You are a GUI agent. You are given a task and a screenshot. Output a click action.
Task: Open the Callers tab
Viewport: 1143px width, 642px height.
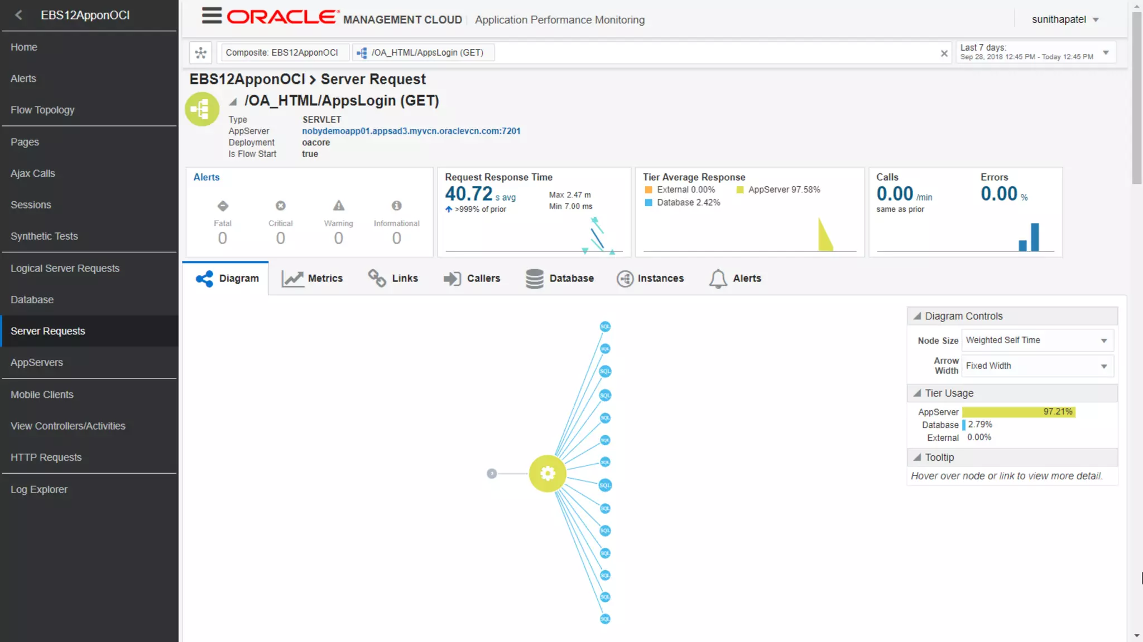click(472, 278)
